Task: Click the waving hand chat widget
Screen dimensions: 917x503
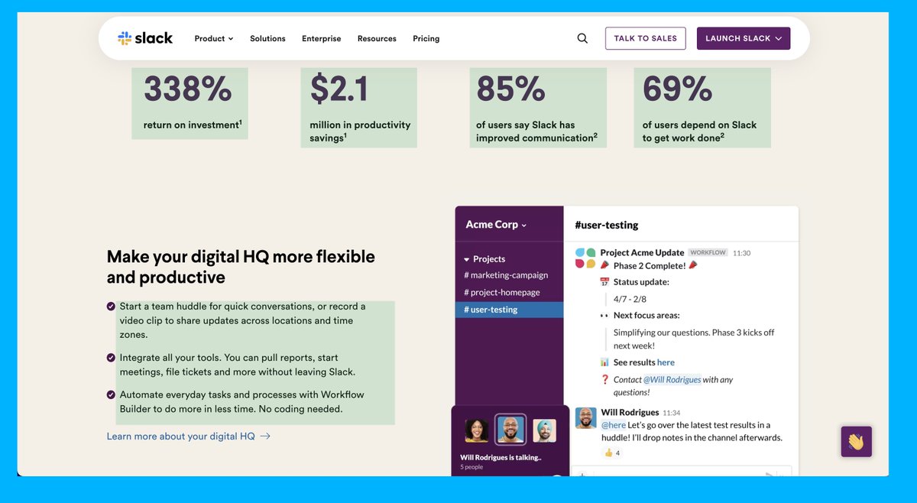Action: (x=856, y=442)
